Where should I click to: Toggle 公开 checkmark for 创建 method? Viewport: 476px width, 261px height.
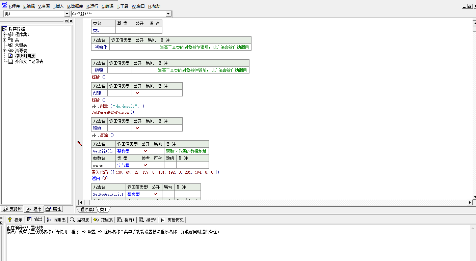pyautogui.click(x=137, y=93)
